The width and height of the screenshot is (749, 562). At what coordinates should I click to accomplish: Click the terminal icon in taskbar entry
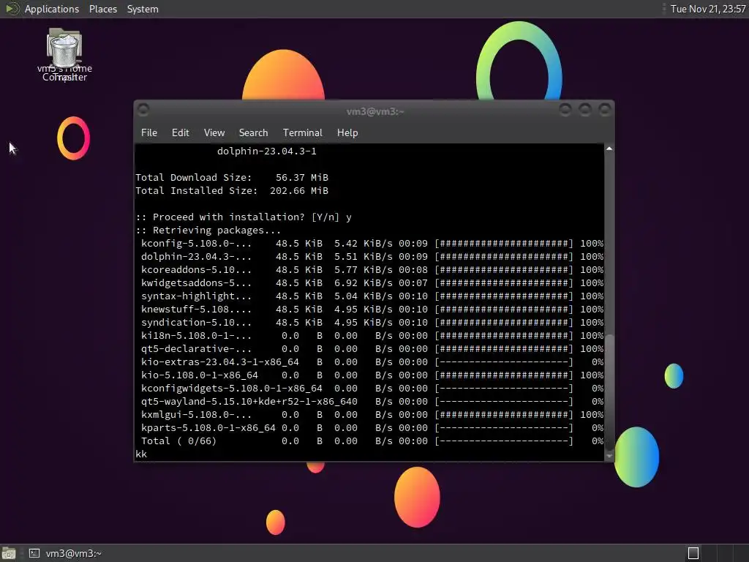tap(34, 553)
